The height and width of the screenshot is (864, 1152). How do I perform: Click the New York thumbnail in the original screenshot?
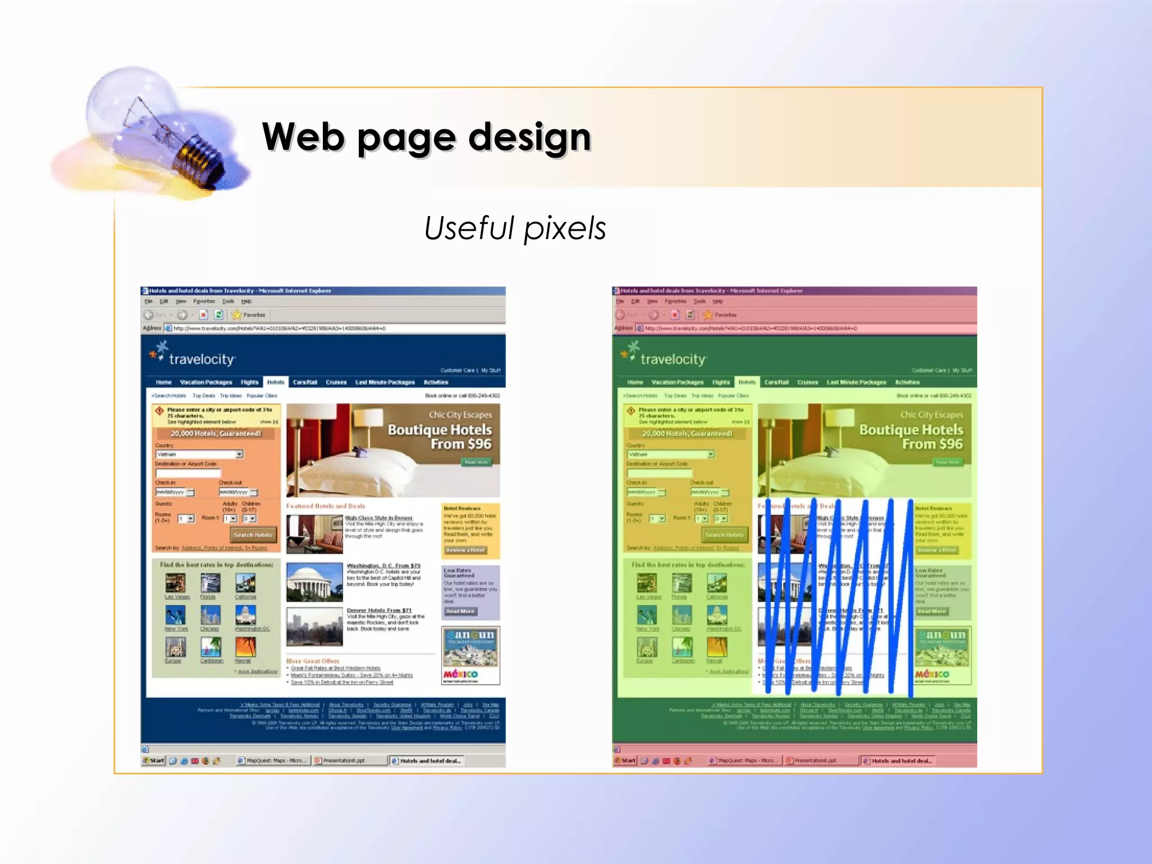(175, 615)
